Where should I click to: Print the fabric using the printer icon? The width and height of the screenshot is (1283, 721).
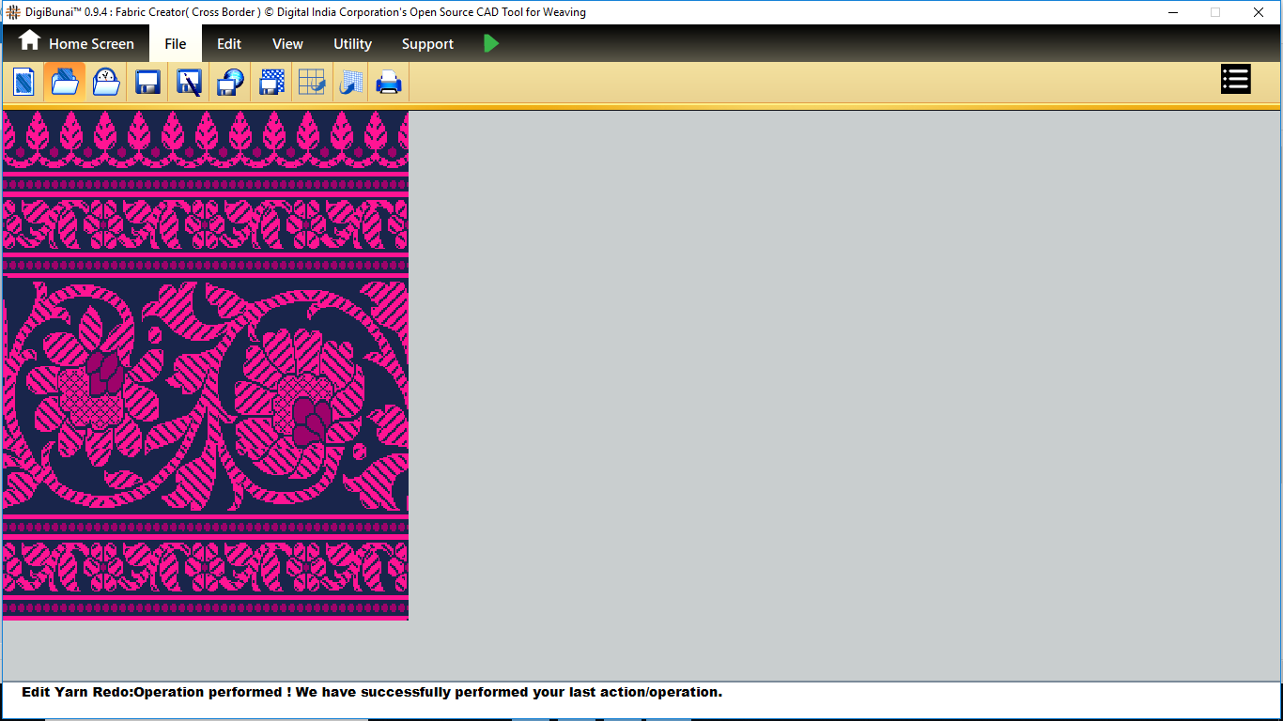click(389, 83)
